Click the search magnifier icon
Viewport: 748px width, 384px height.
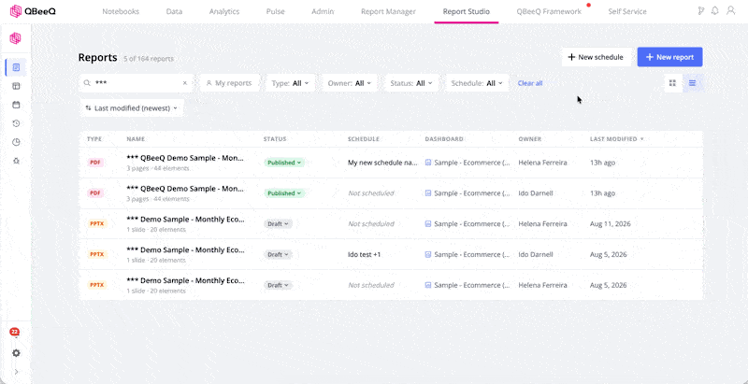coord(87,83)
